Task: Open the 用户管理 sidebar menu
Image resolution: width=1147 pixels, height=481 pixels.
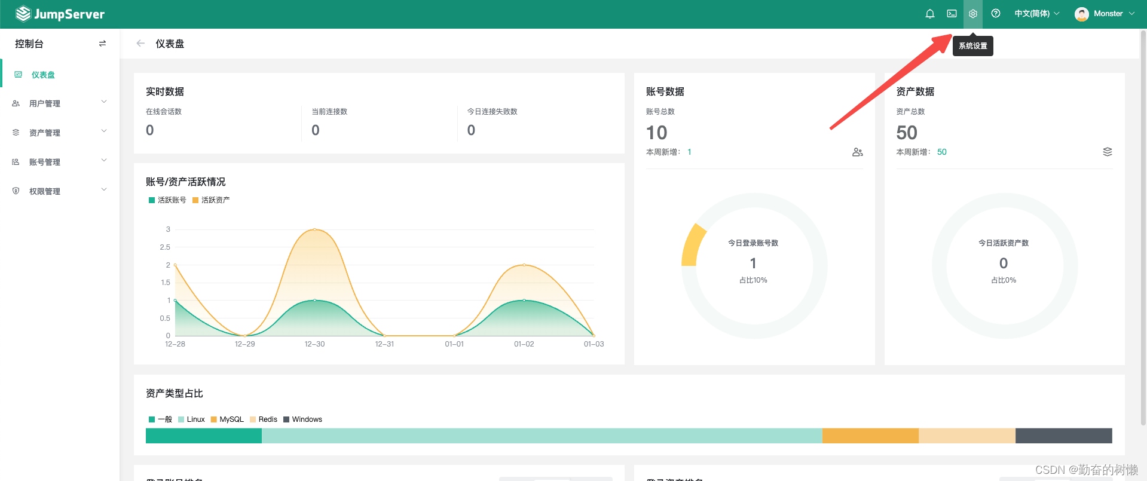Action: coord(60,103)
